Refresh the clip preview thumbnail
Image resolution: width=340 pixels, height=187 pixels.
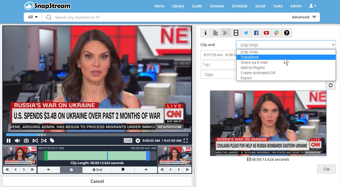pos(331,85)
